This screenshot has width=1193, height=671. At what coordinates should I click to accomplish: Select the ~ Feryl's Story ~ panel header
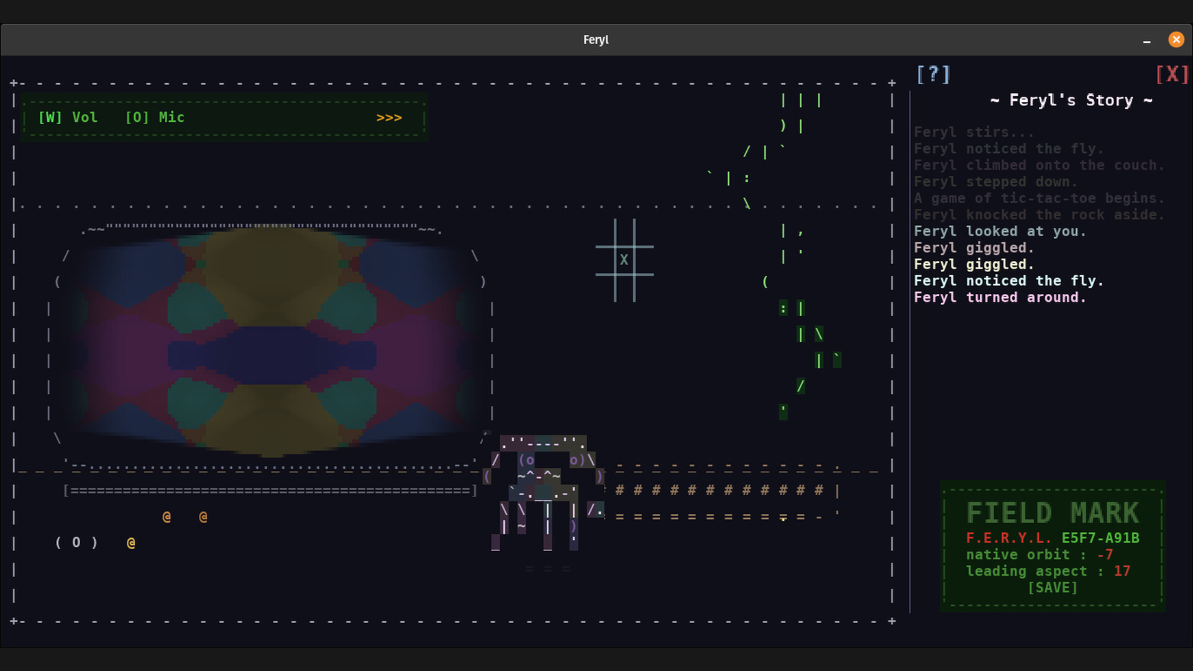(1071, 100)
